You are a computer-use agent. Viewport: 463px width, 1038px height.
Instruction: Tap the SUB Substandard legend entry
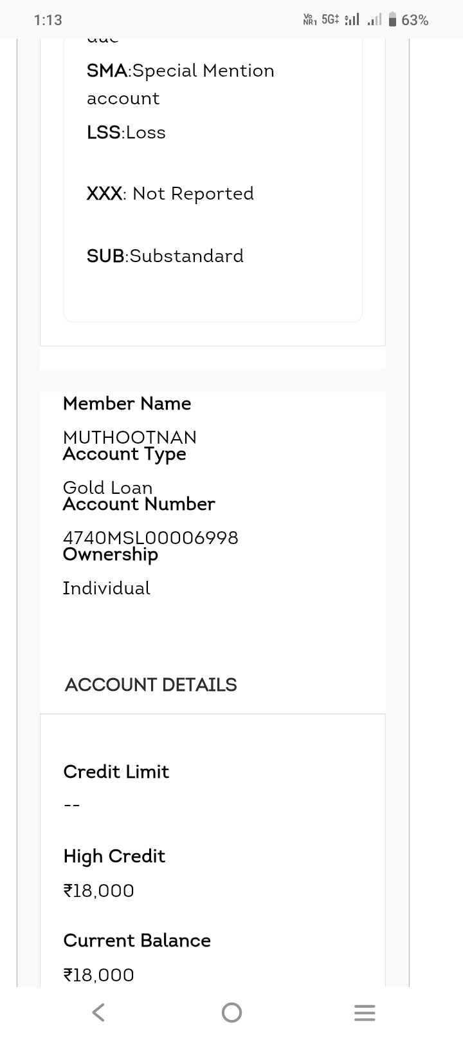[x=165, y=256]
